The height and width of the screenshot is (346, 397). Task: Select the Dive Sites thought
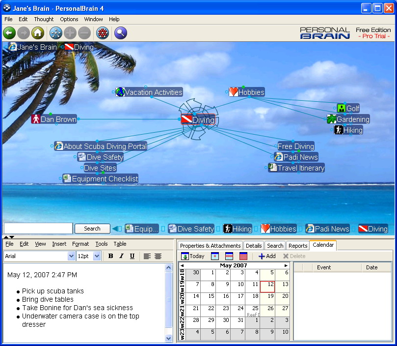(x=100, y=168)
